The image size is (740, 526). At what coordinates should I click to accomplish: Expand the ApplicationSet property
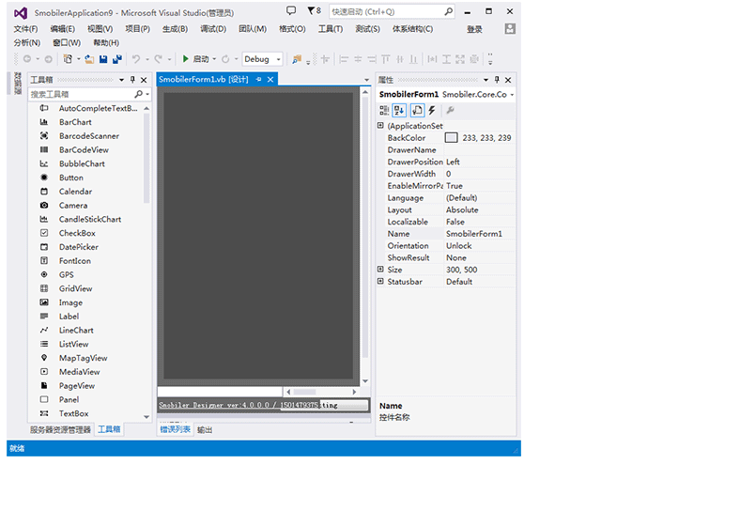380,126
